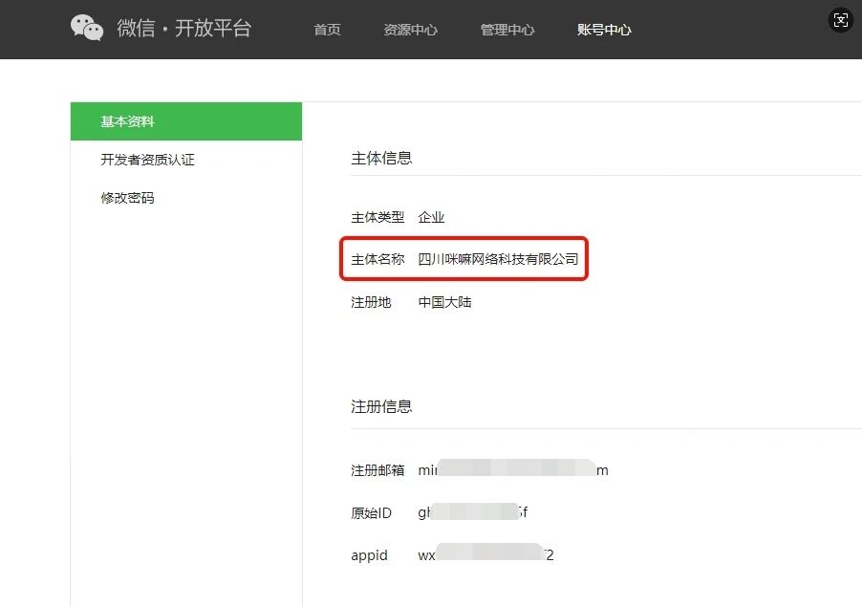Select the 账号中心 menu item

604,30
